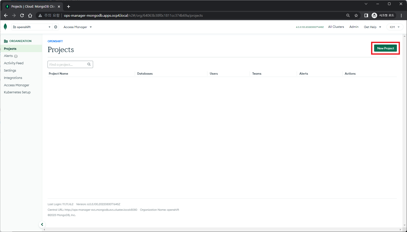This screenshot has width=407, height=232.
Task: Focus the Find a project search field
Action: (70, 65)
